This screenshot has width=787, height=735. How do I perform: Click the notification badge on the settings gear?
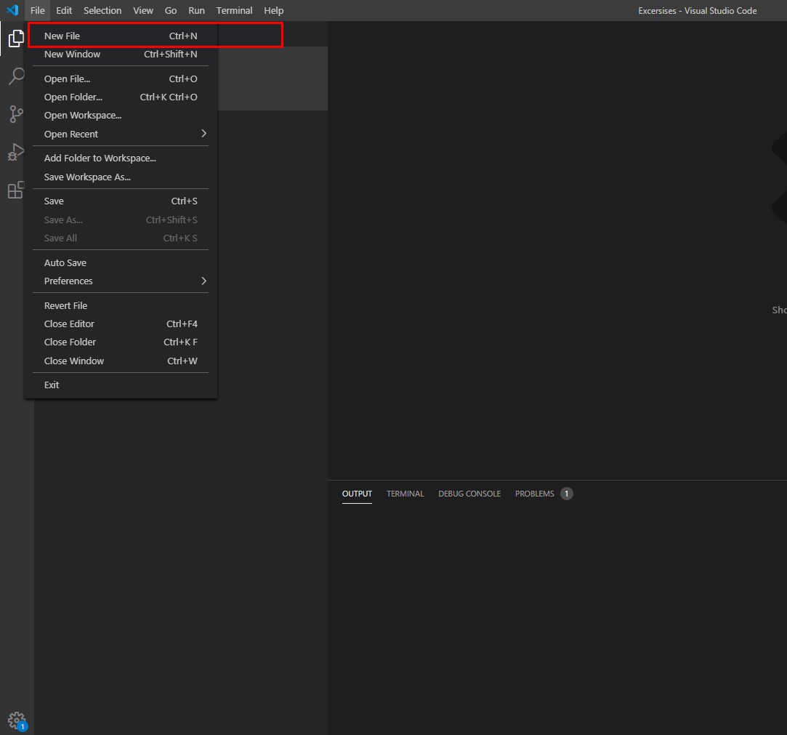22,726
